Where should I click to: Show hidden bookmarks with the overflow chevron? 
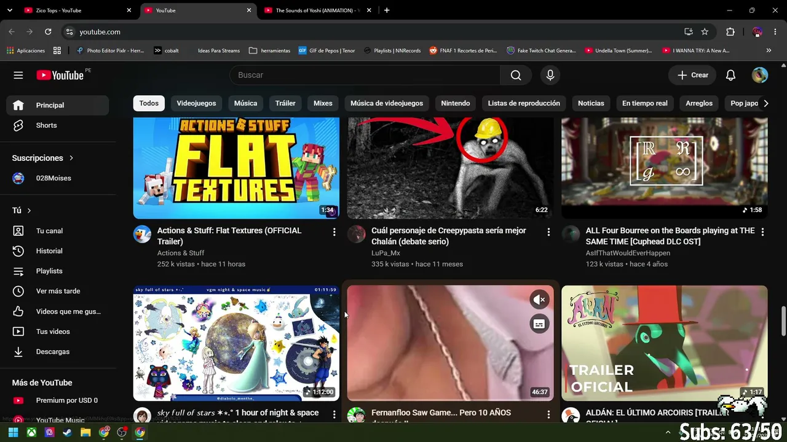[769, 50]
